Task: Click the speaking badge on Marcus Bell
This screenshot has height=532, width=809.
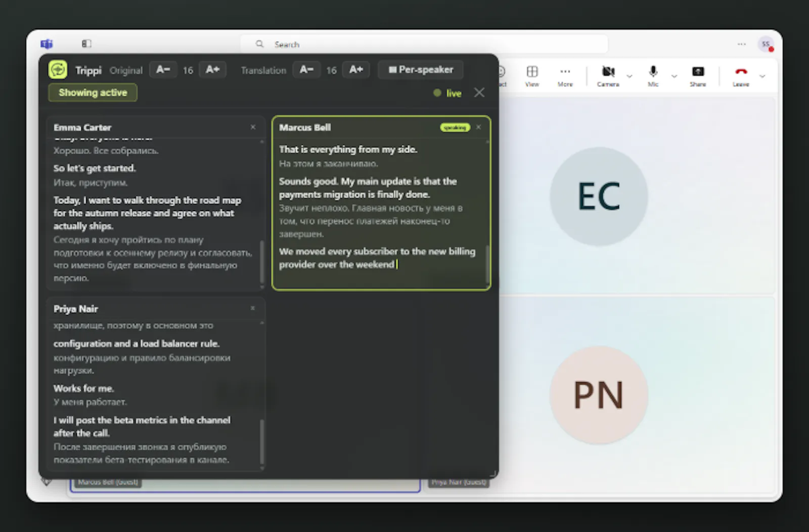Action: point(455,128)
